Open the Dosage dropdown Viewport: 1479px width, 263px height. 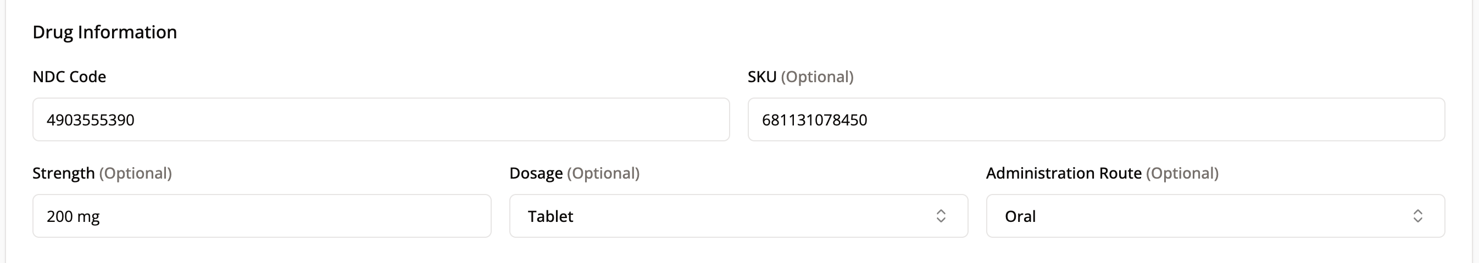click(738, 216)
